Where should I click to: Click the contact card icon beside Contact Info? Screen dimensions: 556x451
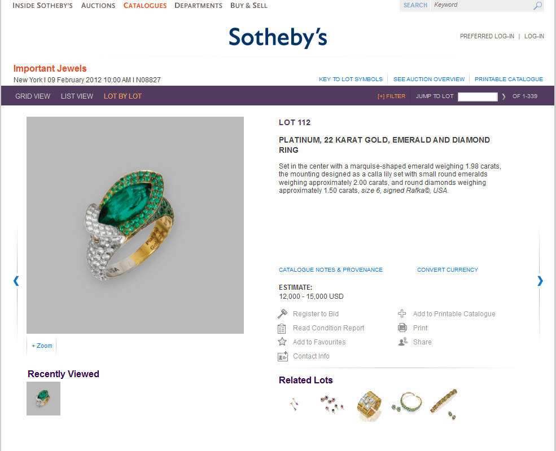283,356
